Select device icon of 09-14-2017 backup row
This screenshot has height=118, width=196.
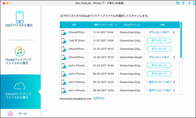tap(64, 82)
